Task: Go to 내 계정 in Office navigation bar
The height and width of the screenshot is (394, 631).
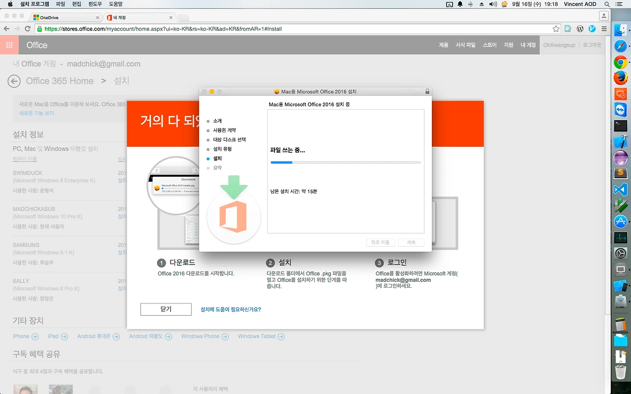Action: point(528,45)
